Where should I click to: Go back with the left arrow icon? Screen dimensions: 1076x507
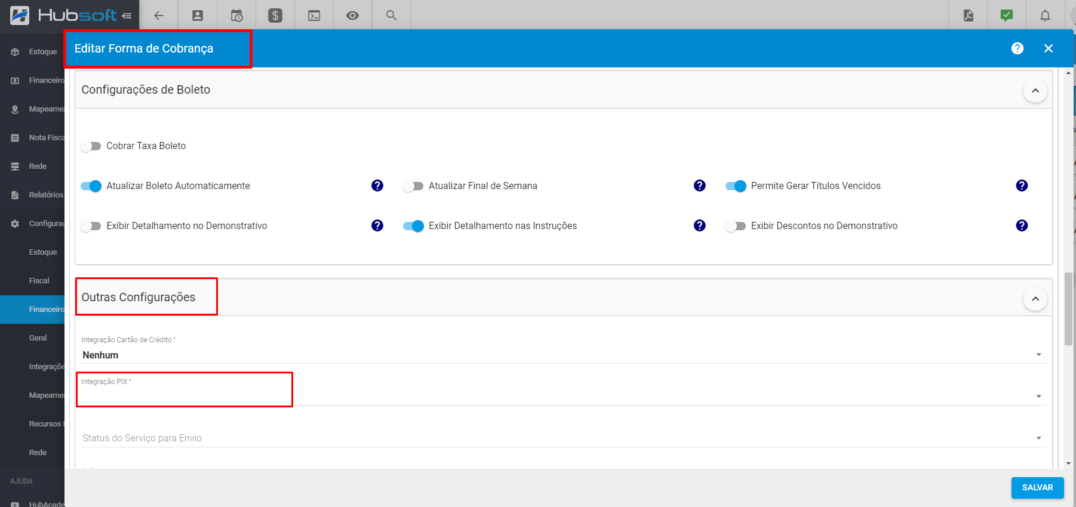tap(159, 16)
